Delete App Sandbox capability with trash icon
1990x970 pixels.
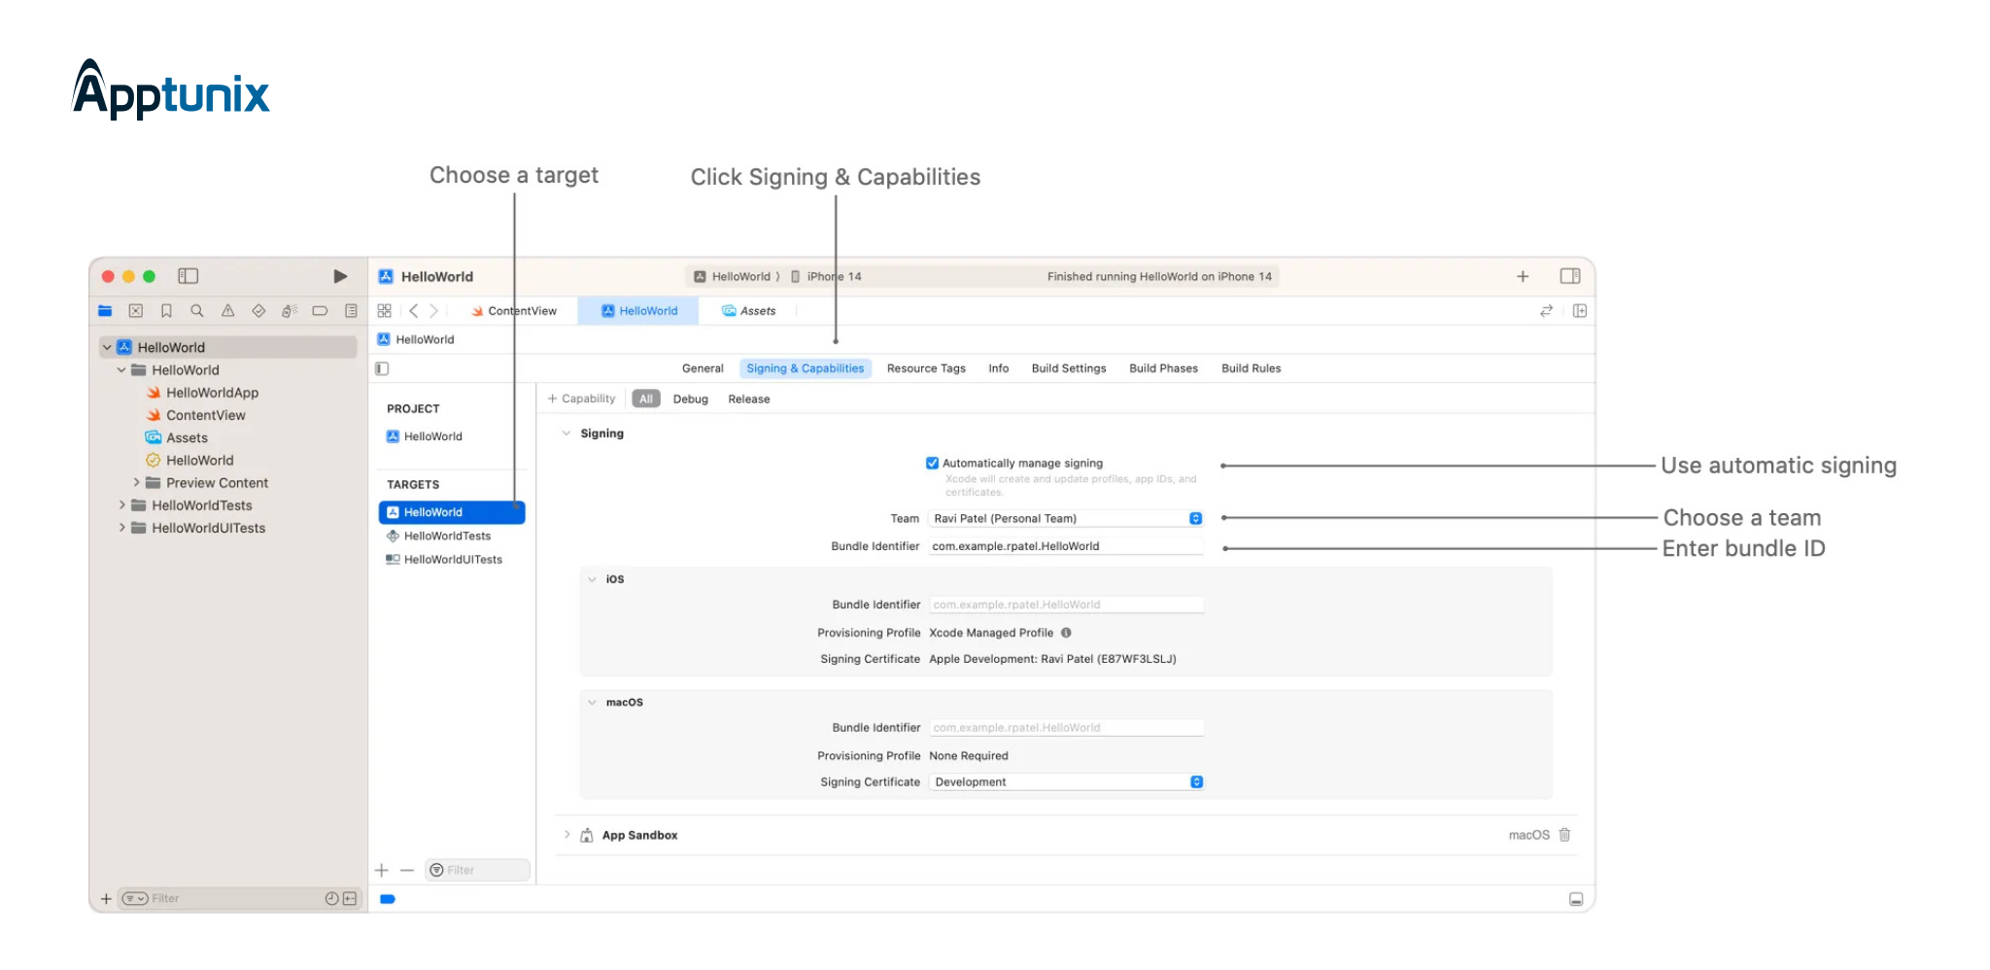[x=1564, y=835]
